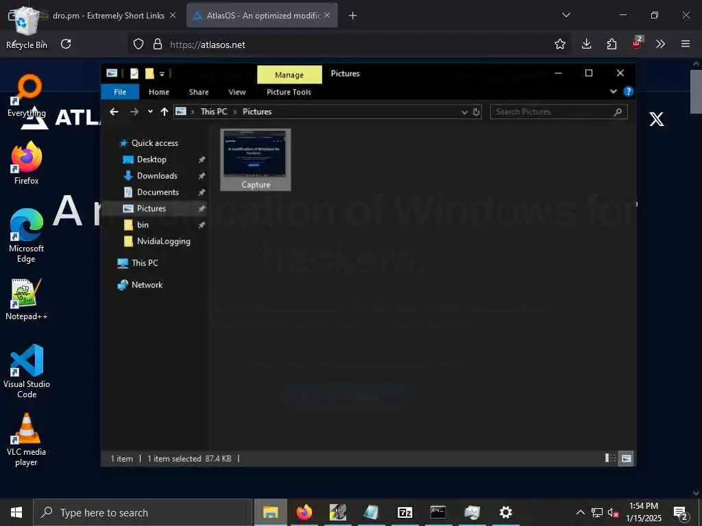Viewport: 702px width, 526px height.
Task: Click tracking protection shield icon
Action: click(138, 44)
